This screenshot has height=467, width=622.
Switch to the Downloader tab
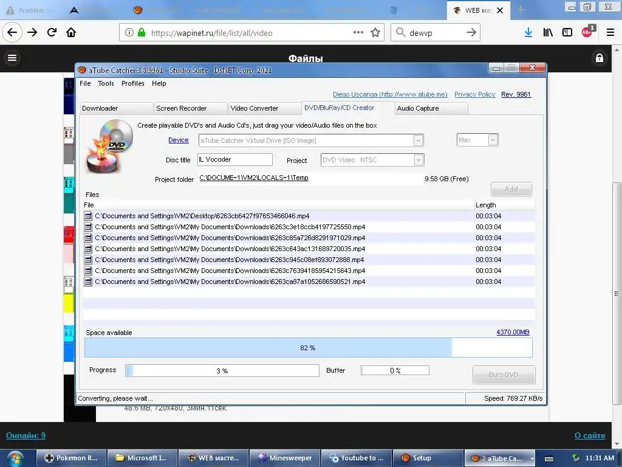point(117,108)
